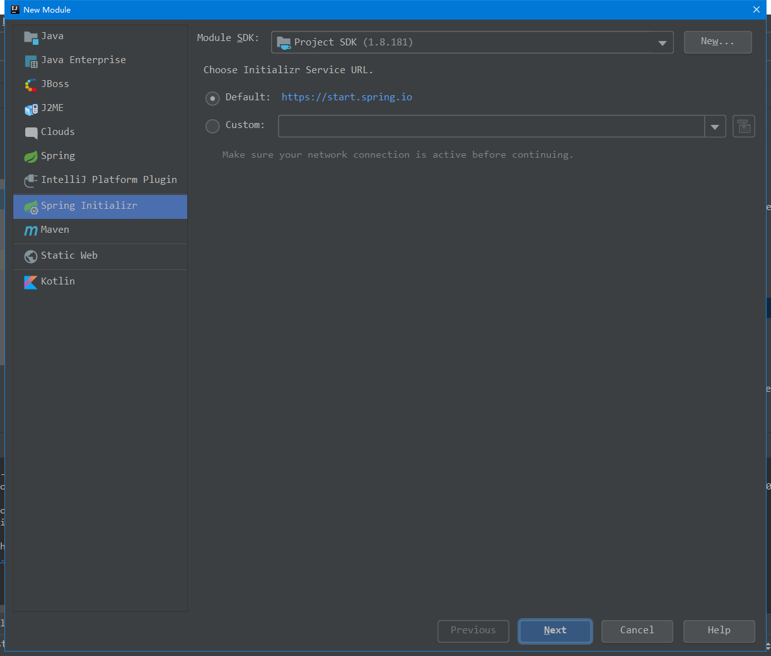Click the Next button

point(555,631)
